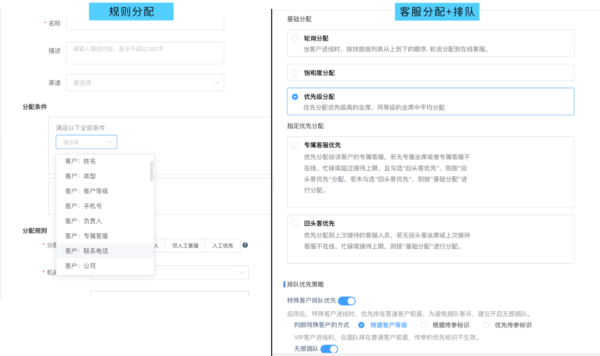Click the help icon next to 人工优先
The width and height of the screenshot is (600, 356).
click(x=245, y=245)
